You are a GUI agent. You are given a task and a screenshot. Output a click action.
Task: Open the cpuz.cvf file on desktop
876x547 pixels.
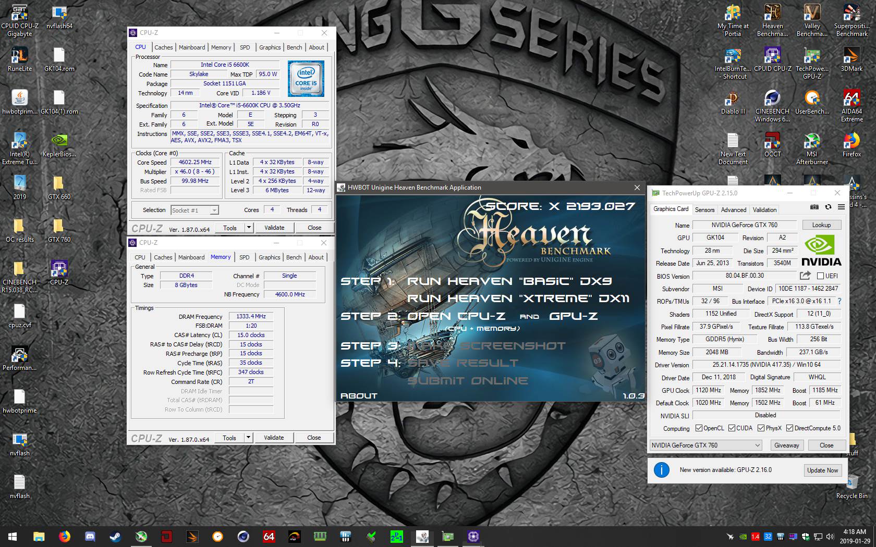tap(20, 316)
